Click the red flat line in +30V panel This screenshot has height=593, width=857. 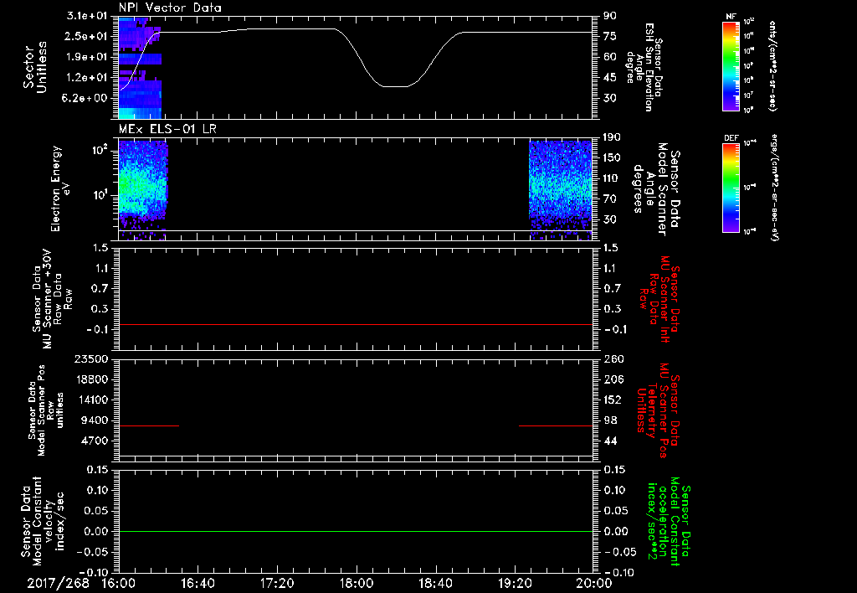(x=356, y=324)
